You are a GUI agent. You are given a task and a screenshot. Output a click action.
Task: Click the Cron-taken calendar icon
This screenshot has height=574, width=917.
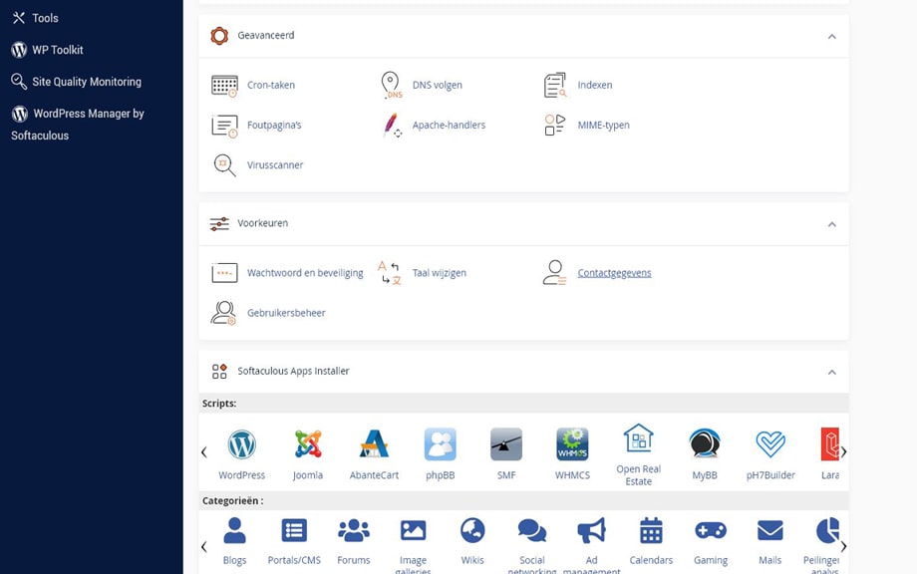tap(224, 86)
